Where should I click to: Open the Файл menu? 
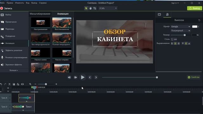(2, 3)
